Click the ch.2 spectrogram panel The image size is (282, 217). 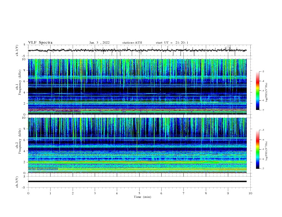[137, 145]
